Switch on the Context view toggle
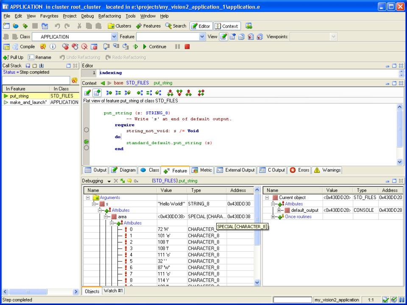 click(x=227, y=26)
